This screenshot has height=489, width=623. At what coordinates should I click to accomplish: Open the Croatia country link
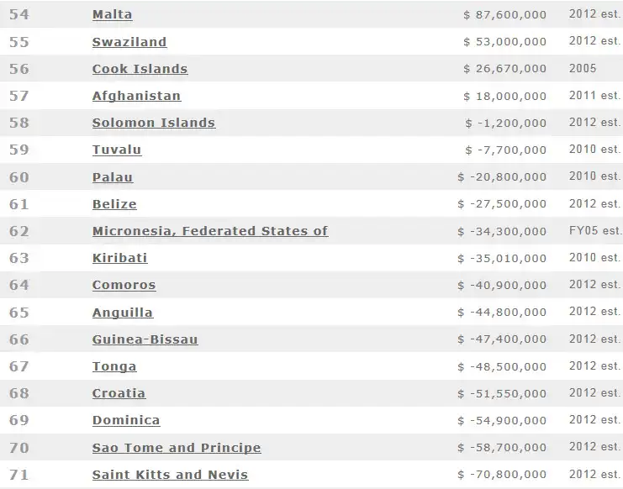click(119, 393)
